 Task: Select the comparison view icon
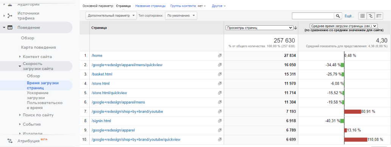(371, 16)
